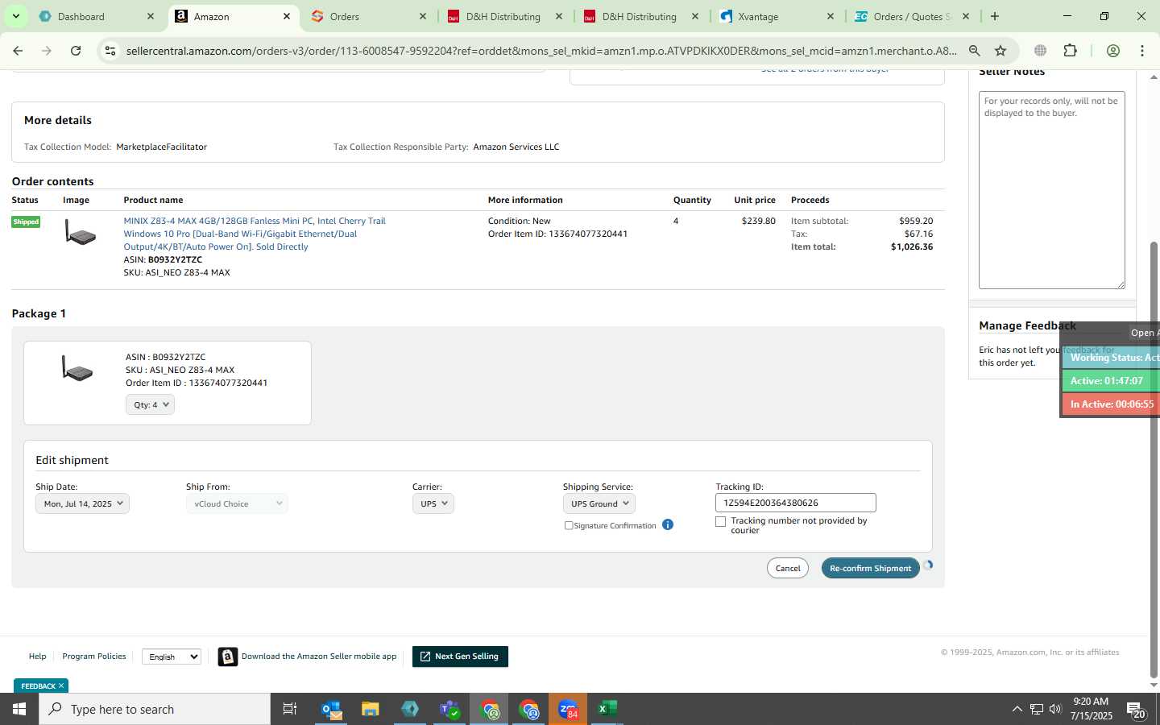Open Task View on the taskbar
Viewport: 1160px width, 725px height.
point(290,709)
